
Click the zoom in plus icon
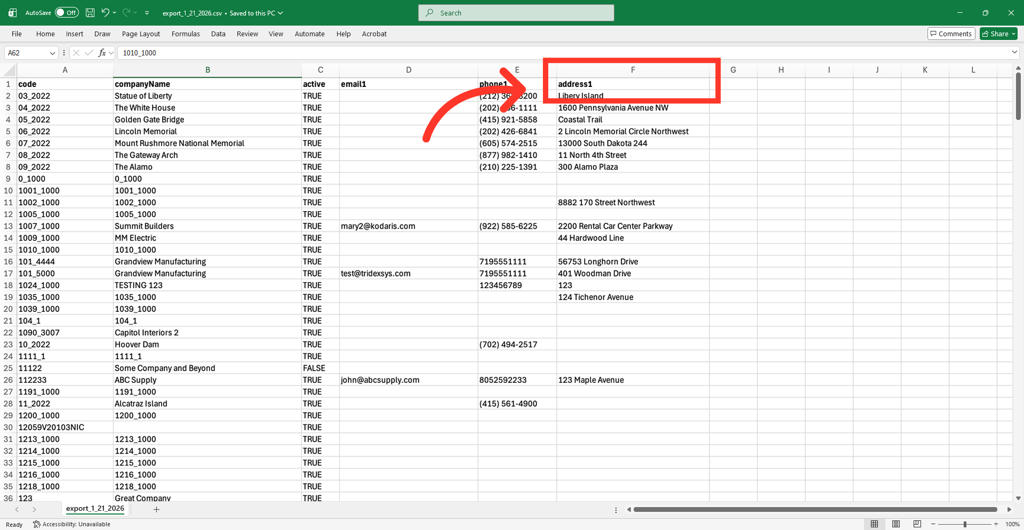[x=996, y=524]
